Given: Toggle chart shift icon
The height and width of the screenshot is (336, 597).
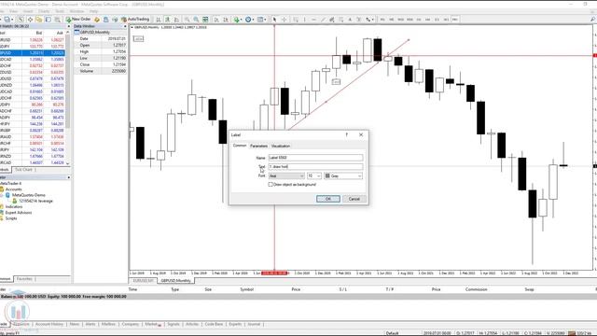Looking at the screenshot, I should coord(226,19).
